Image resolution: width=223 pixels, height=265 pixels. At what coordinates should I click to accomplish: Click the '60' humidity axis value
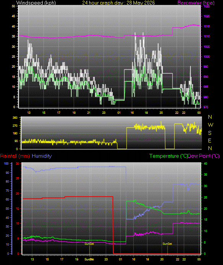click(x=7, y=200)
